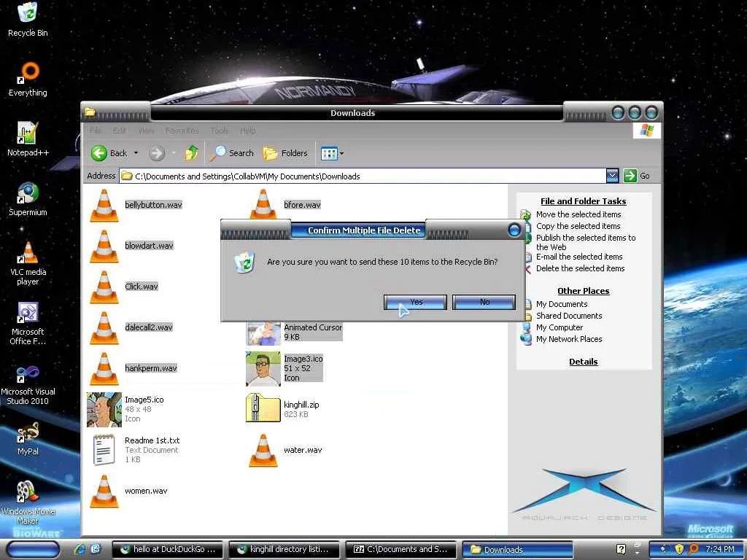Confirm deletion with the Yes button
The width and height of the screenshot is (747, 560).
(x=415, y=302)
